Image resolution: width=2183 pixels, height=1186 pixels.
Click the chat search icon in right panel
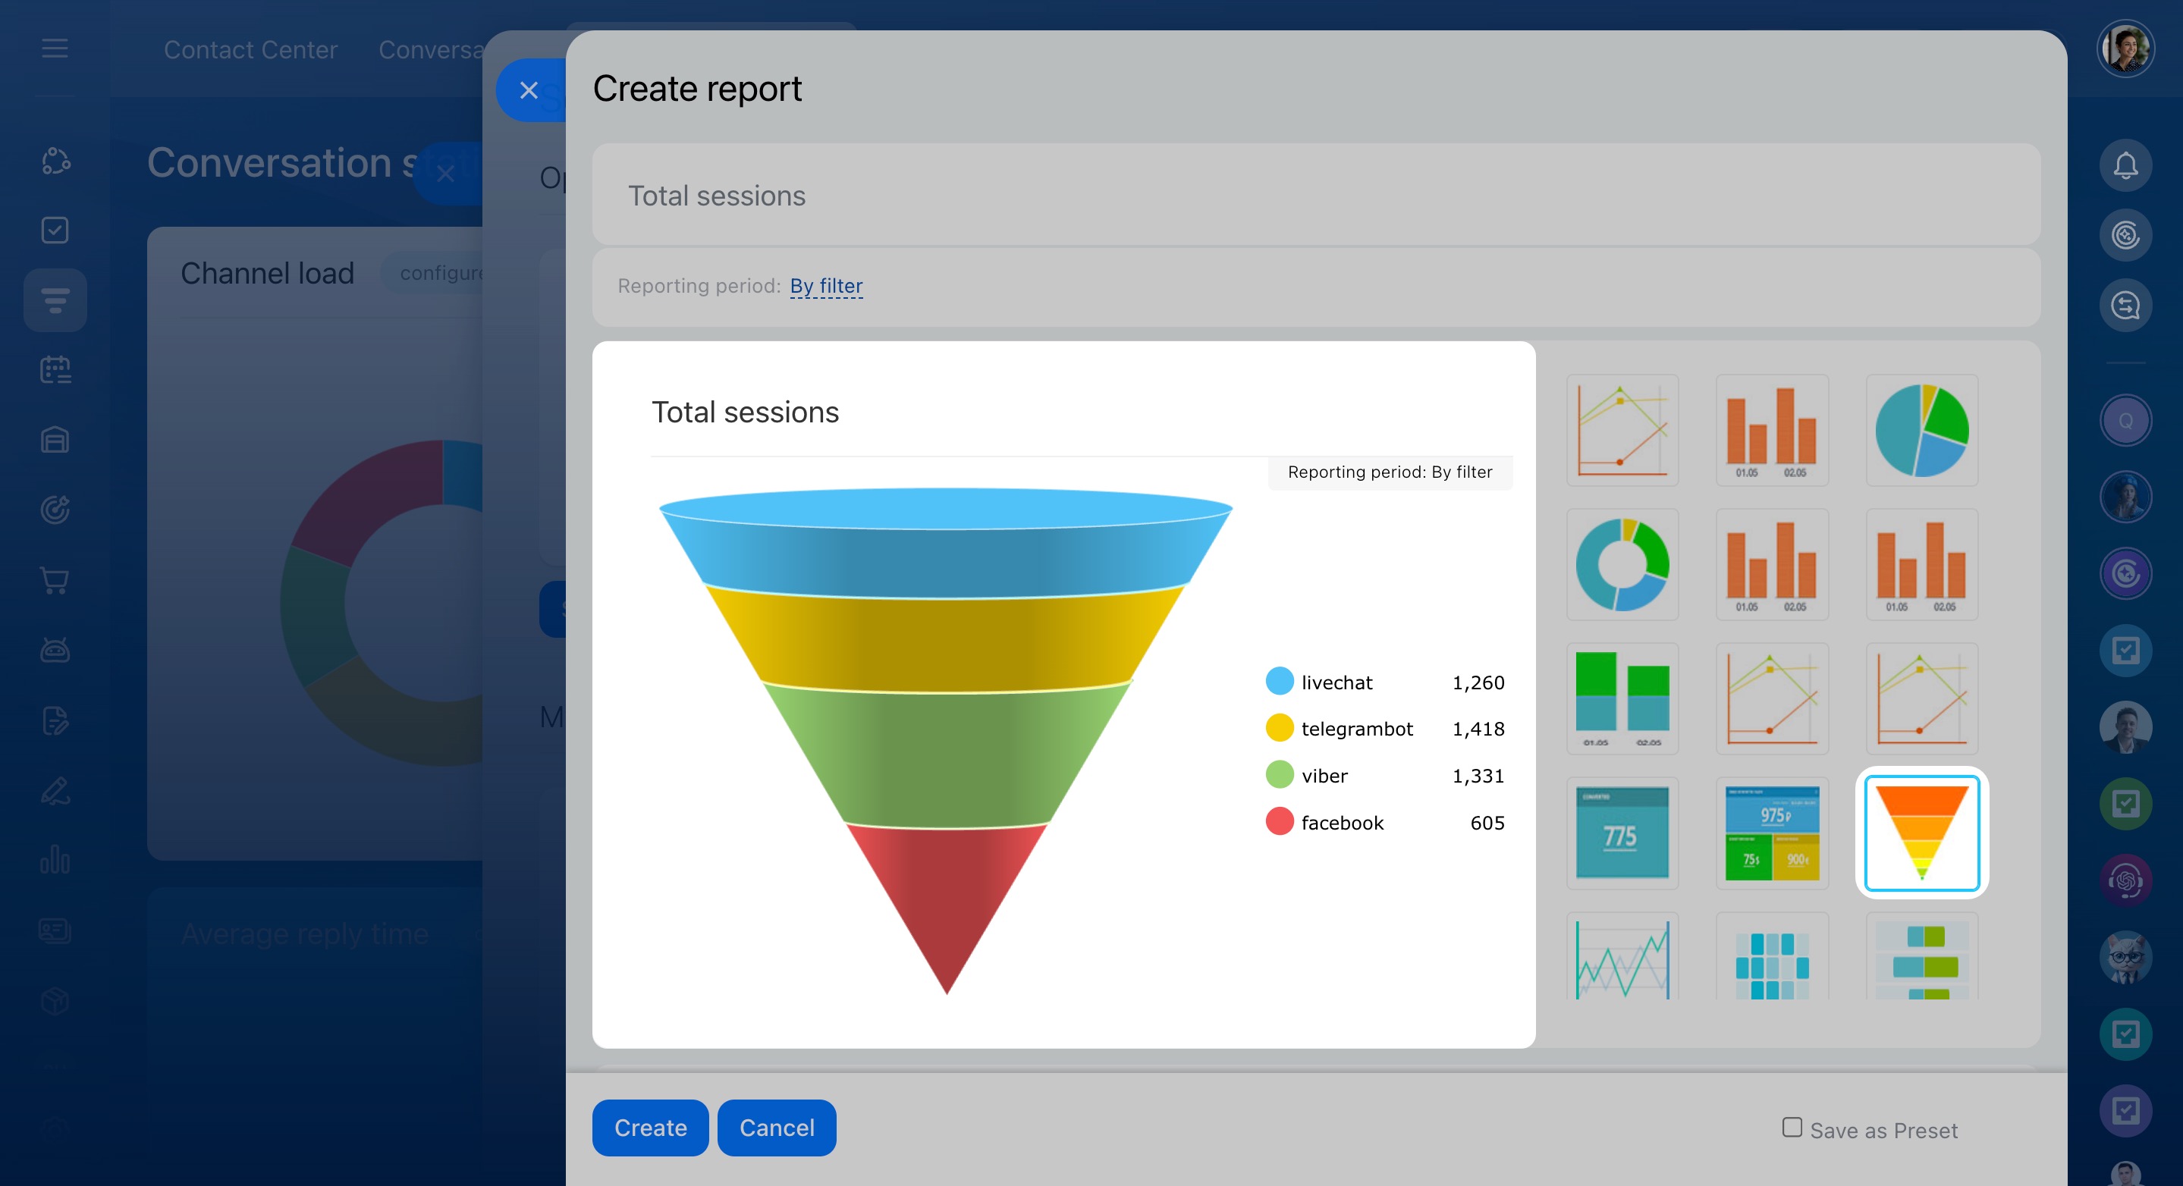[x=2125, y=305]
